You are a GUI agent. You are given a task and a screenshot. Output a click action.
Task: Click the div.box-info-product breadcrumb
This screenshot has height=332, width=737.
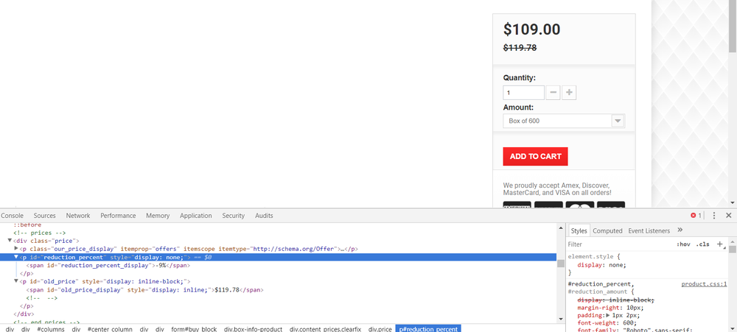(253, 329)
